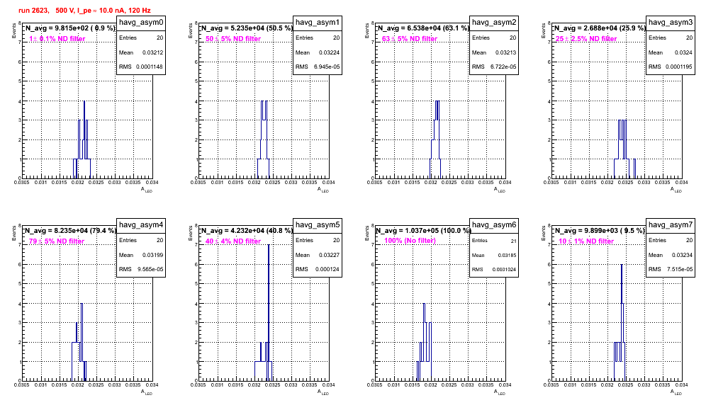The image size is (706, 405).
Task: Select the havg_asym7 stats box title
Action: [x=671, y=225]
